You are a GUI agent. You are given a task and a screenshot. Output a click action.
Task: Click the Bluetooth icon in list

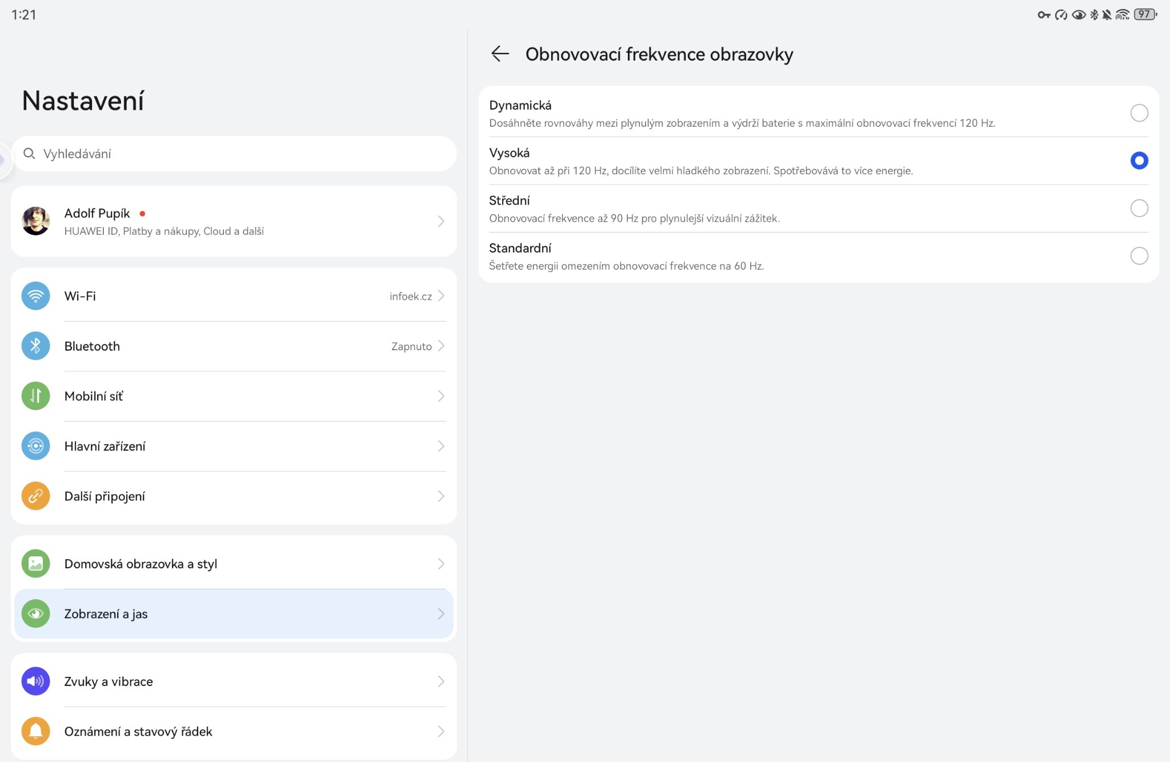point(35,346)
